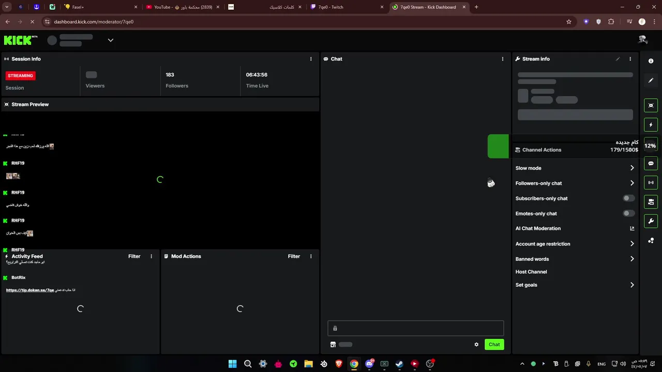Open the Activity Feed Filter

click(x=134, y=256)
